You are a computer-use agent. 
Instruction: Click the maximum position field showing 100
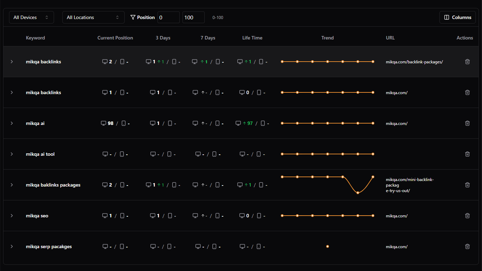(193, 17)
